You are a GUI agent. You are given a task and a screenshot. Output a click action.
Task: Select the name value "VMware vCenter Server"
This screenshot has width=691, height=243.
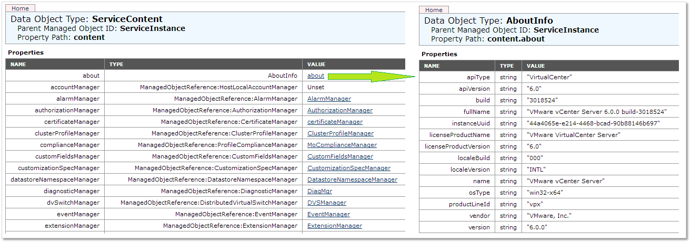click(565, 181)
